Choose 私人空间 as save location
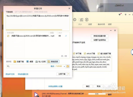The height and width of the screenshot is (97, 133). click(x=40, y=62)
